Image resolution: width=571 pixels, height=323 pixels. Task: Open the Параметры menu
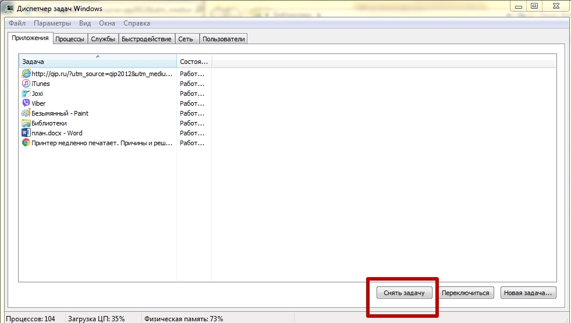point(52,23)
